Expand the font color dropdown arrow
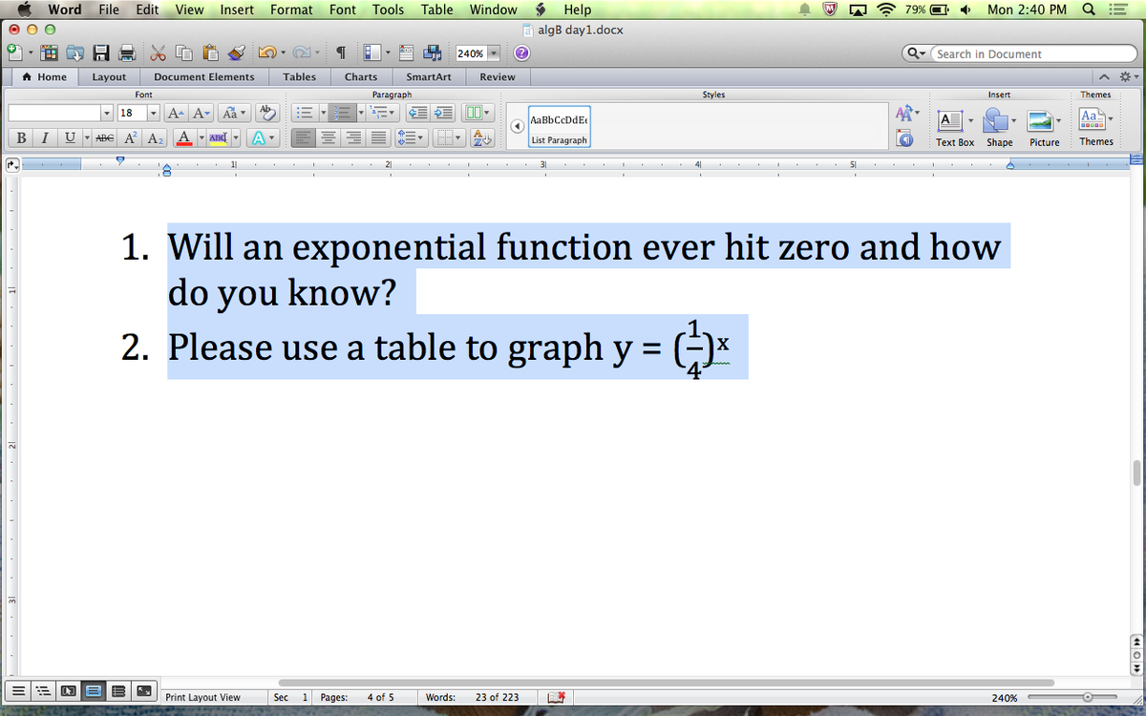This screenshot has height=716, width=1146. pos(202,137)
